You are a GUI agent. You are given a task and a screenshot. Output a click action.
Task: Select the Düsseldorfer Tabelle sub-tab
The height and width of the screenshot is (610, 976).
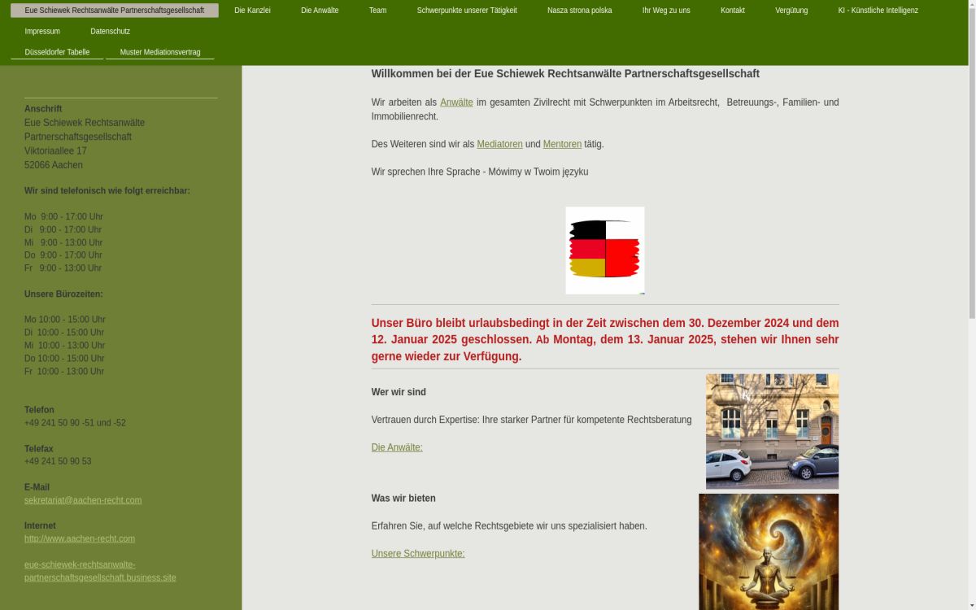pos(57,52)
